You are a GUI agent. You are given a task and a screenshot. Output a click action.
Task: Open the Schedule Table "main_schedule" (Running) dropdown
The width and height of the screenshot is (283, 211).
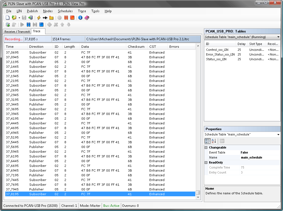tap(278, 37)
